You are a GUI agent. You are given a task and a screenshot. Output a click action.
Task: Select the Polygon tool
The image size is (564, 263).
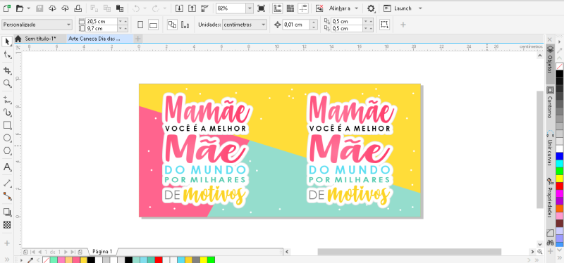pyautogui.click(x=7, y=151)
